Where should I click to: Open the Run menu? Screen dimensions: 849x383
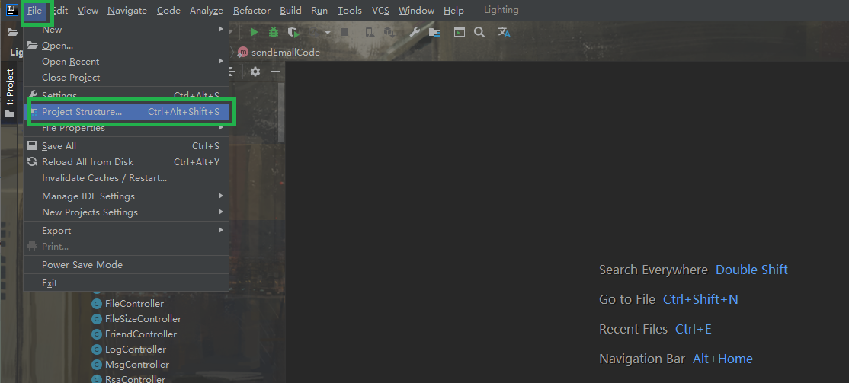pyautogui.click(x=319, y=10)
